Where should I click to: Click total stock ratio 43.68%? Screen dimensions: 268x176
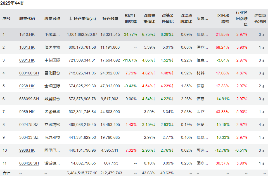[148, 173]
